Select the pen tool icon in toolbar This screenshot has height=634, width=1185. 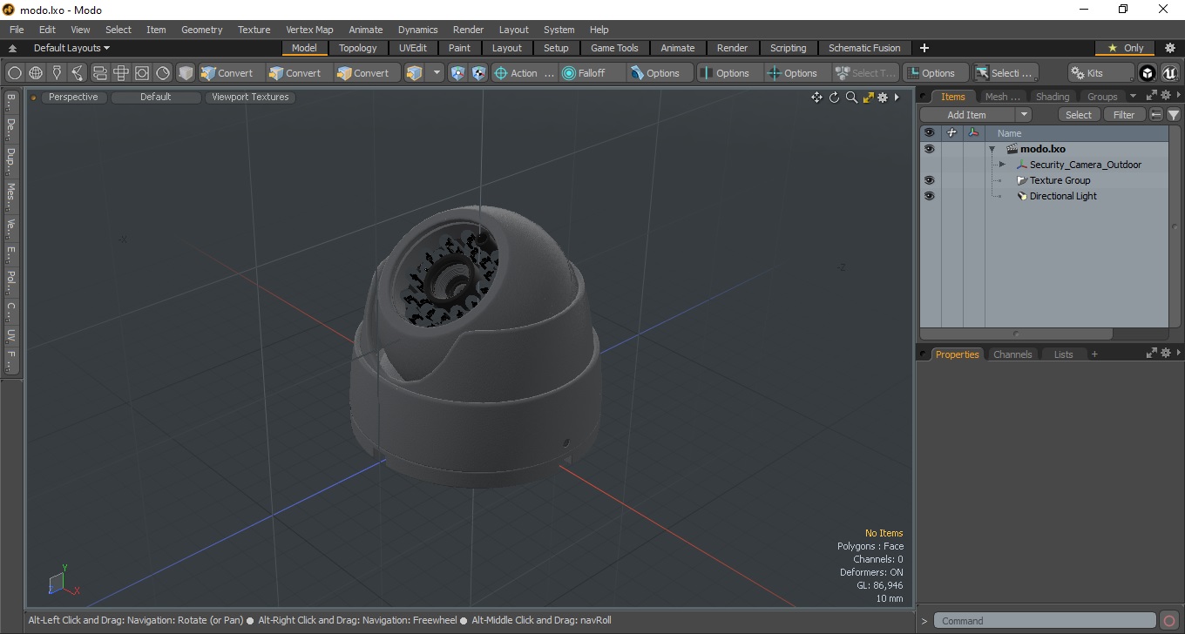pyautogui.click(x=57, y=73)
